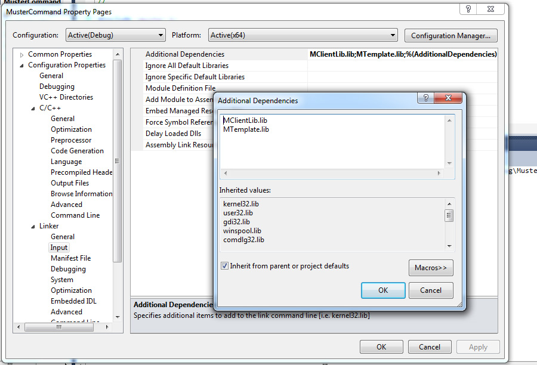The image size is (537, 365).
Task: Confirm the Additional Dependencies dialog with OK
Action: (384, 290)
